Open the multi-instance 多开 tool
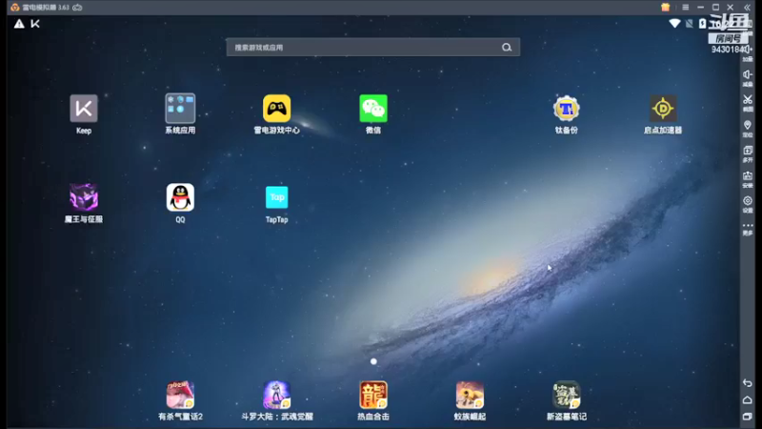The height and width of the screenshot is (429, 762). [x=748, y=151]
